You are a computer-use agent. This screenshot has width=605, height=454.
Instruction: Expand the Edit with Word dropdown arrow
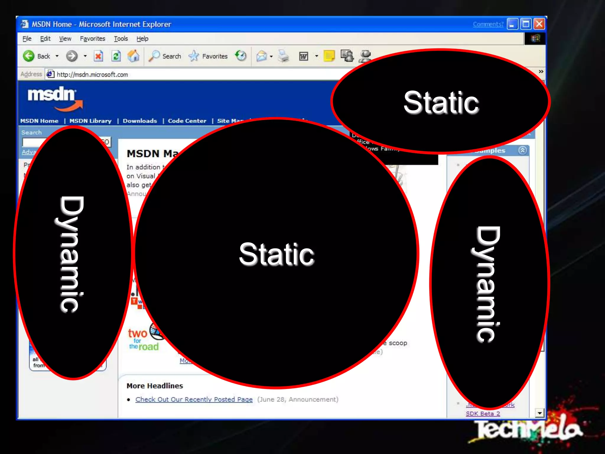316,56
